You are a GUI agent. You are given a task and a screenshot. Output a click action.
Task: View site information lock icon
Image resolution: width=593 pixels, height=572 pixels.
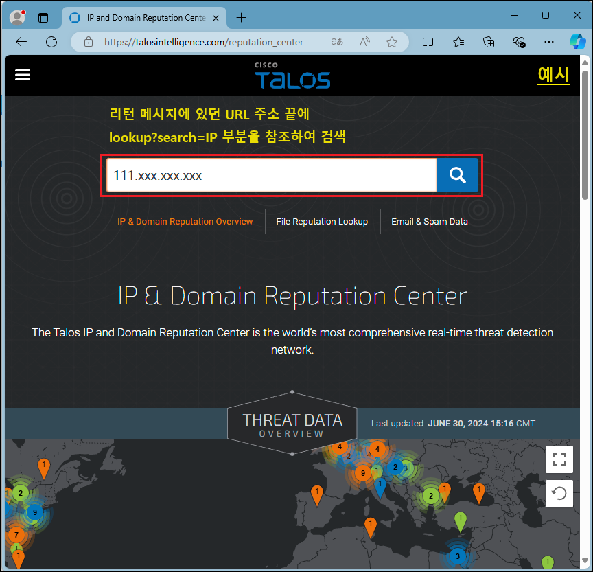[89, 42]
